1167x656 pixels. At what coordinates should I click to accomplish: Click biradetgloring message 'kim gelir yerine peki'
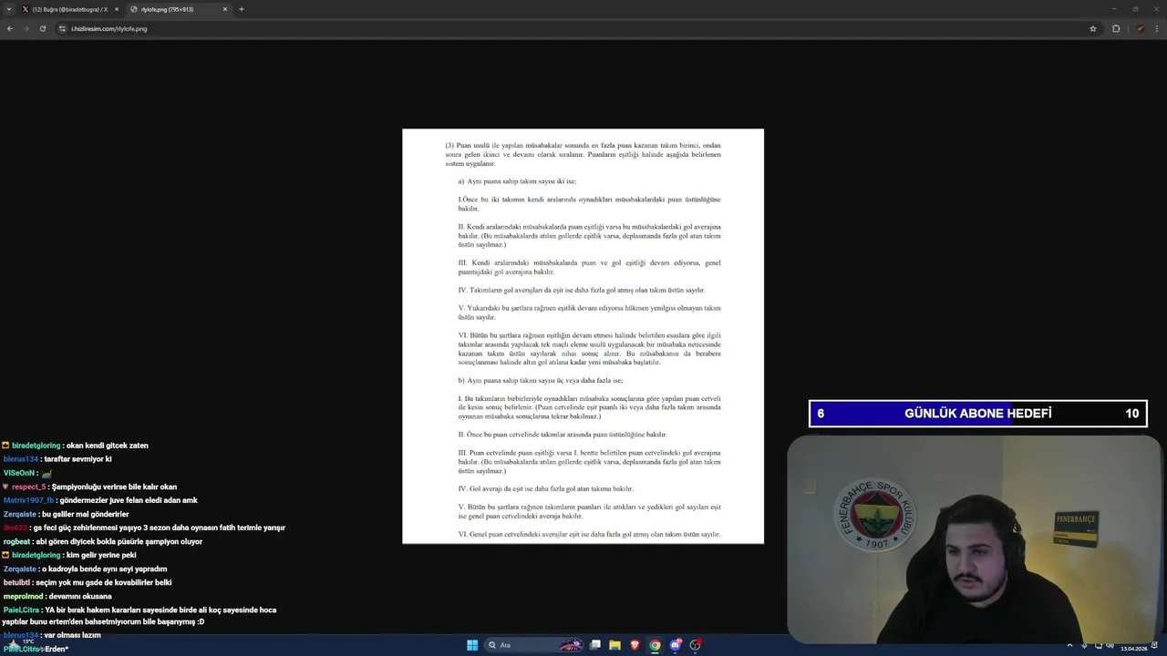click(101, 555)
